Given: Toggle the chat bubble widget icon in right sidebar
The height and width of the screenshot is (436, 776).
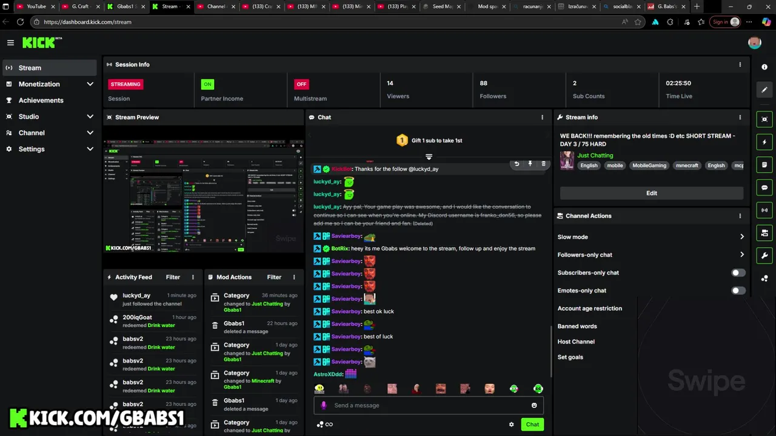Looking at the screenshot, I should coord(764,188).
